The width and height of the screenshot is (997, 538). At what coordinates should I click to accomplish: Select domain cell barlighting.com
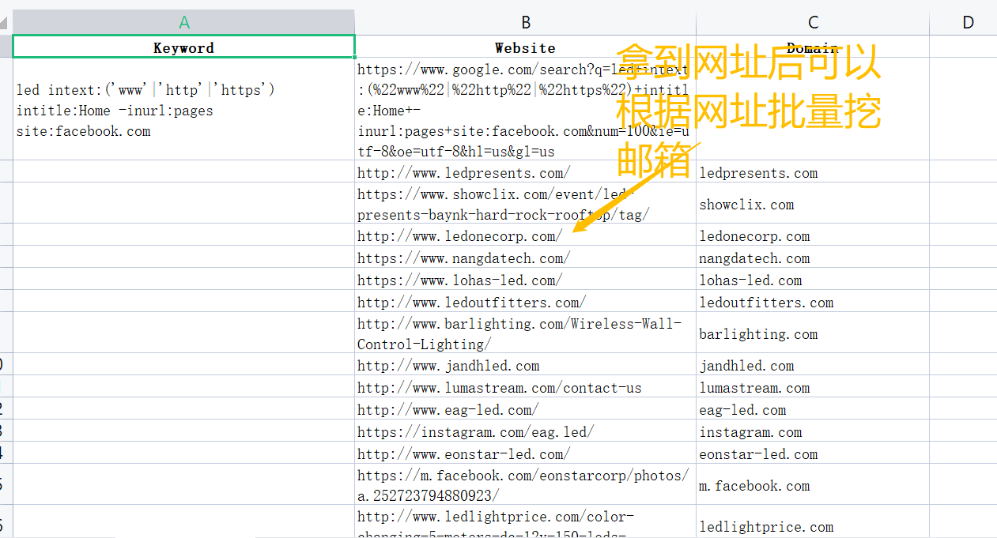(x=813, y=333)
